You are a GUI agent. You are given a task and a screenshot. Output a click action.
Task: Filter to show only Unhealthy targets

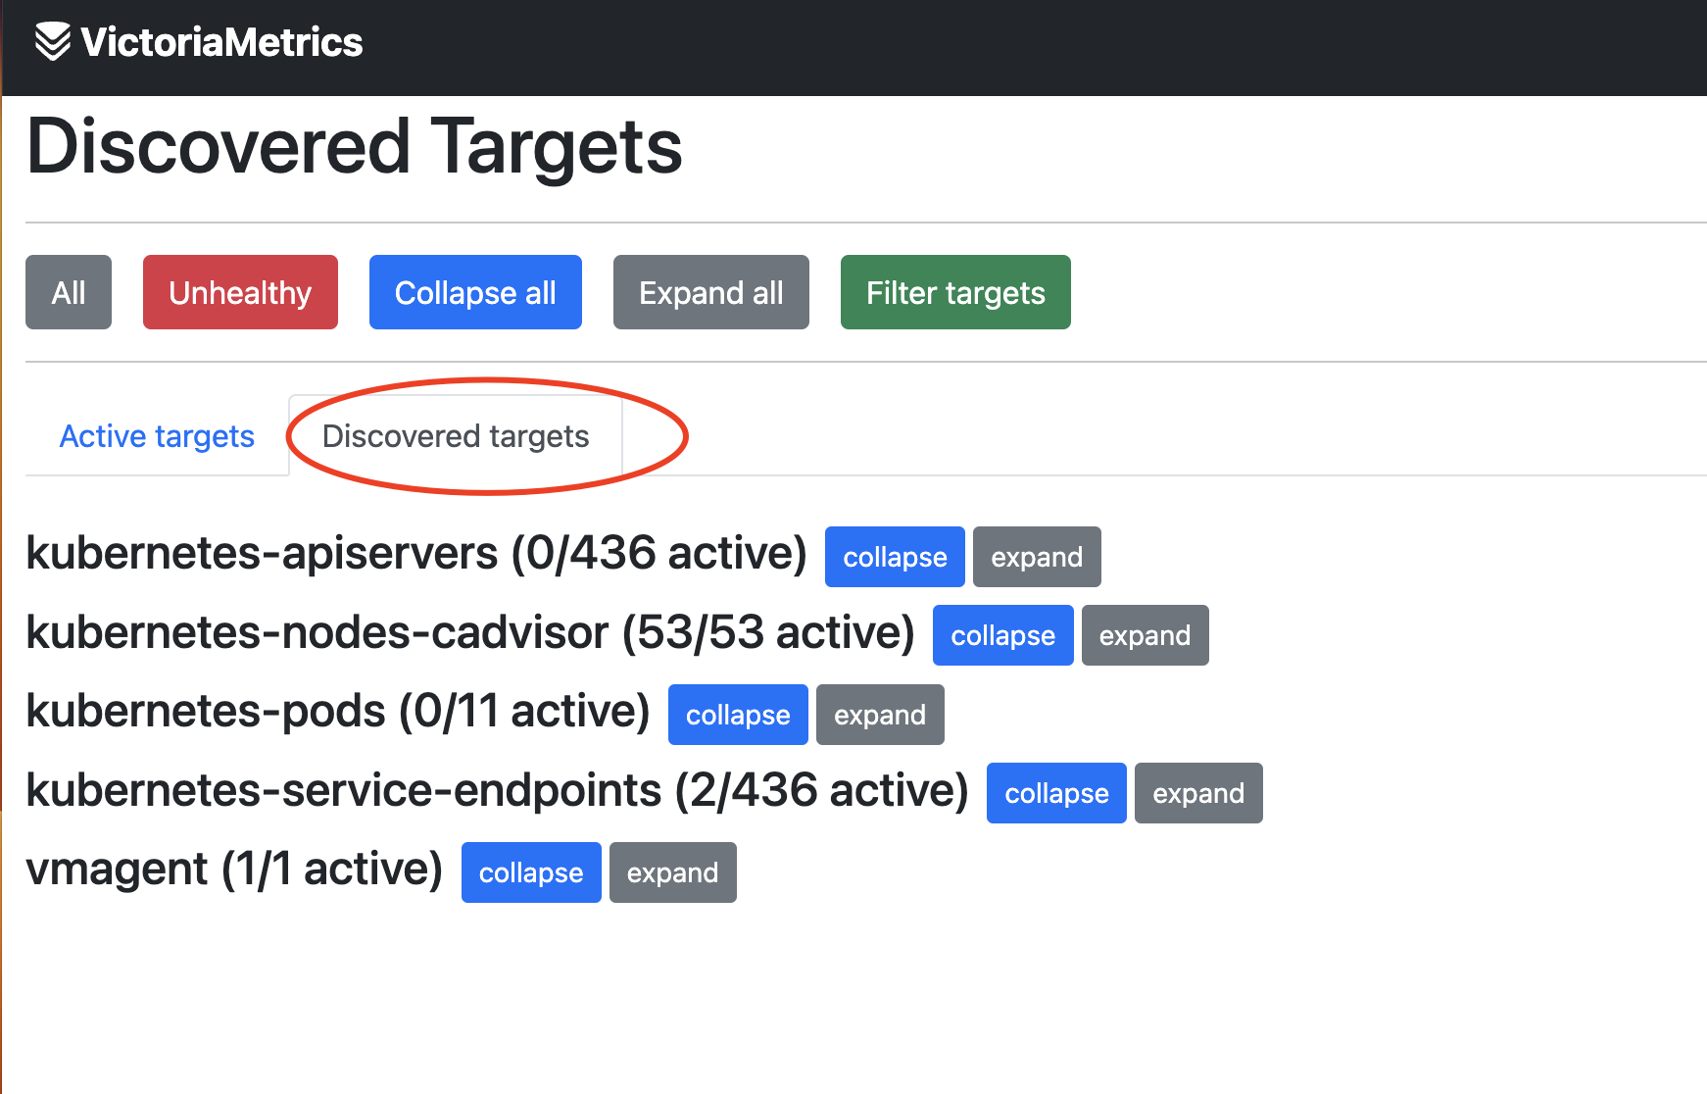(239, 291)
